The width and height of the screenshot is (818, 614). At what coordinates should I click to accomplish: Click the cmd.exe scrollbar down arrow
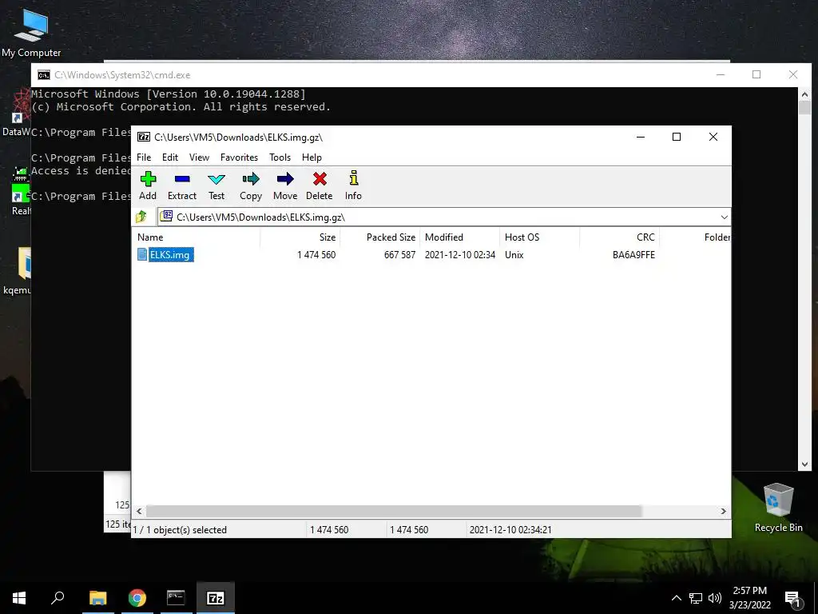(804, 464)
